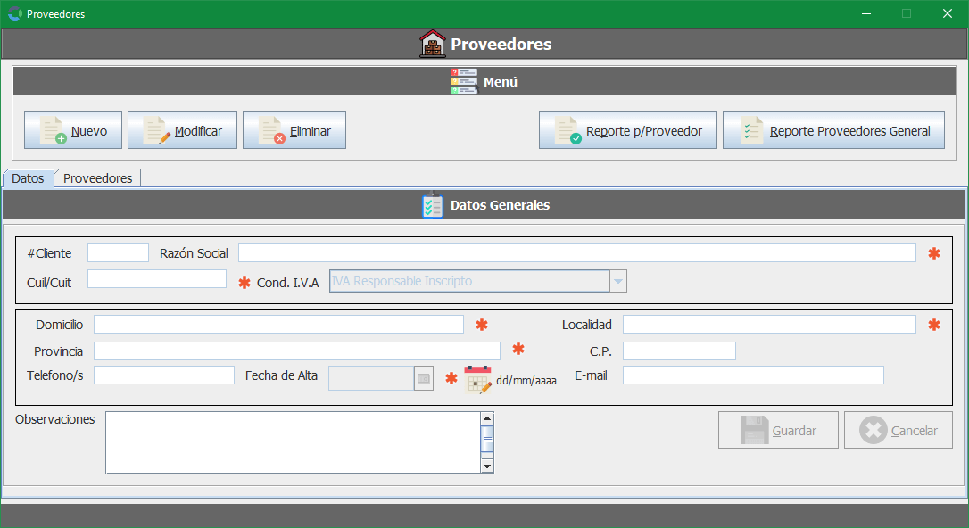
Task: Focus the Cuil/Cuit input field
Action: click(x=157, y=279)
